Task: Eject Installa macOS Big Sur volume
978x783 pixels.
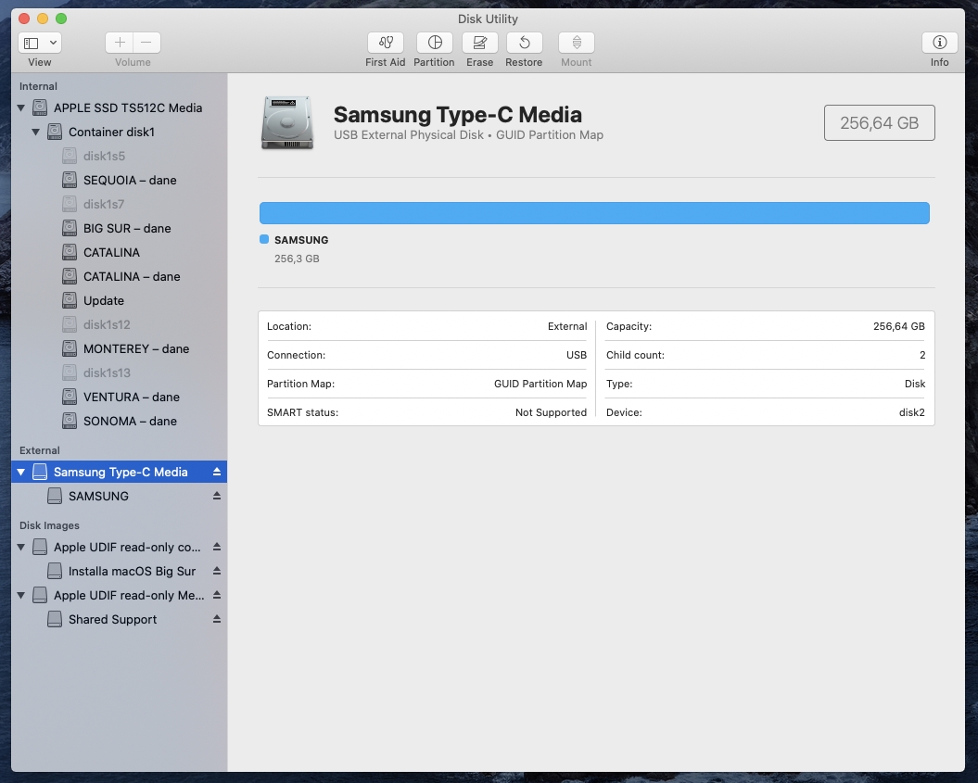Action: pos(217,571)
